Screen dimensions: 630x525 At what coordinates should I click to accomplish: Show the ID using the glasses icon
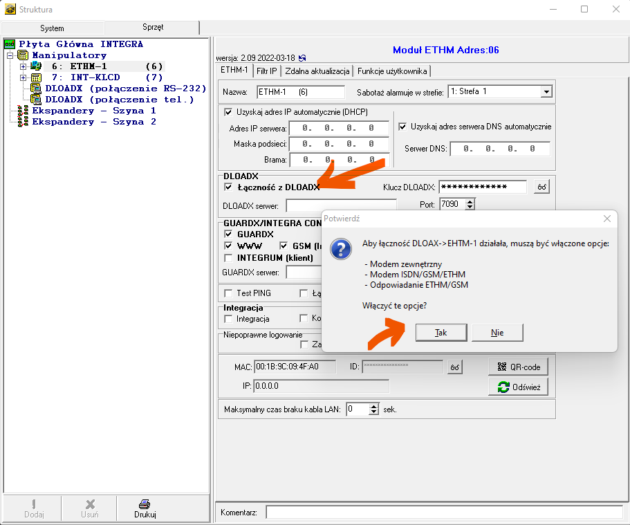tap(454, 367)
